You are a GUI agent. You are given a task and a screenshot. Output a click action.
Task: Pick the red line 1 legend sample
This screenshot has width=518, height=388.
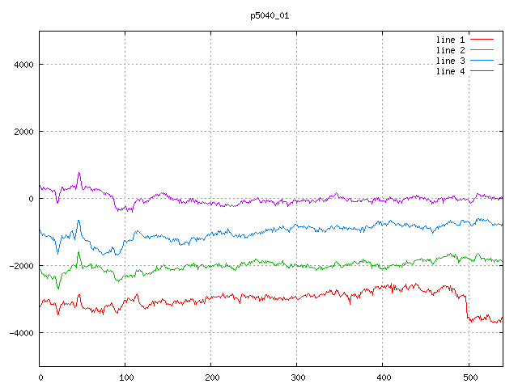482,40
